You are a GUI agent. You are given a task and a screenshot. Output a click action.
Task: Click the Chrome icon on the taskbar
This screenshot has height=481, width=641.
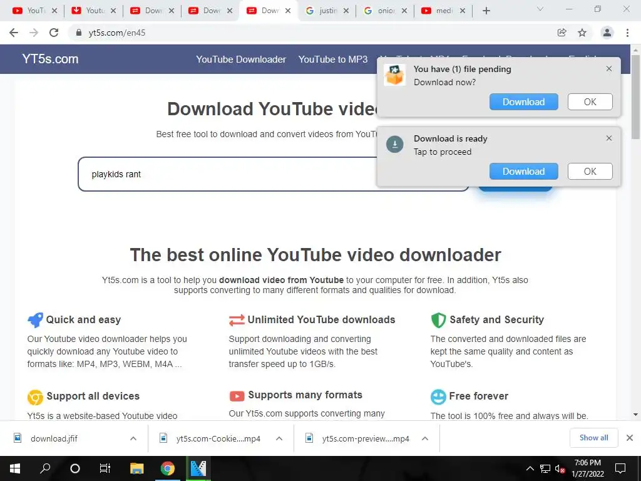(167, 468)
